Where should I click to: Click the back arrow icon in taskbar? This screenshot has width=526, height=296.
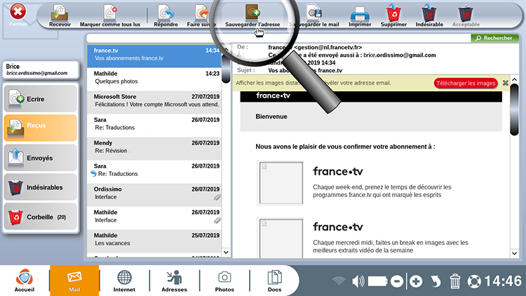coord(436,281)
